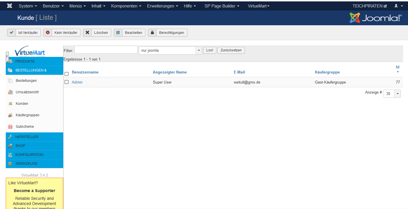The width and height of the screenshot is (408, 209).
Task: Click the Hersteller wrench icon
Action: (10, 137)
